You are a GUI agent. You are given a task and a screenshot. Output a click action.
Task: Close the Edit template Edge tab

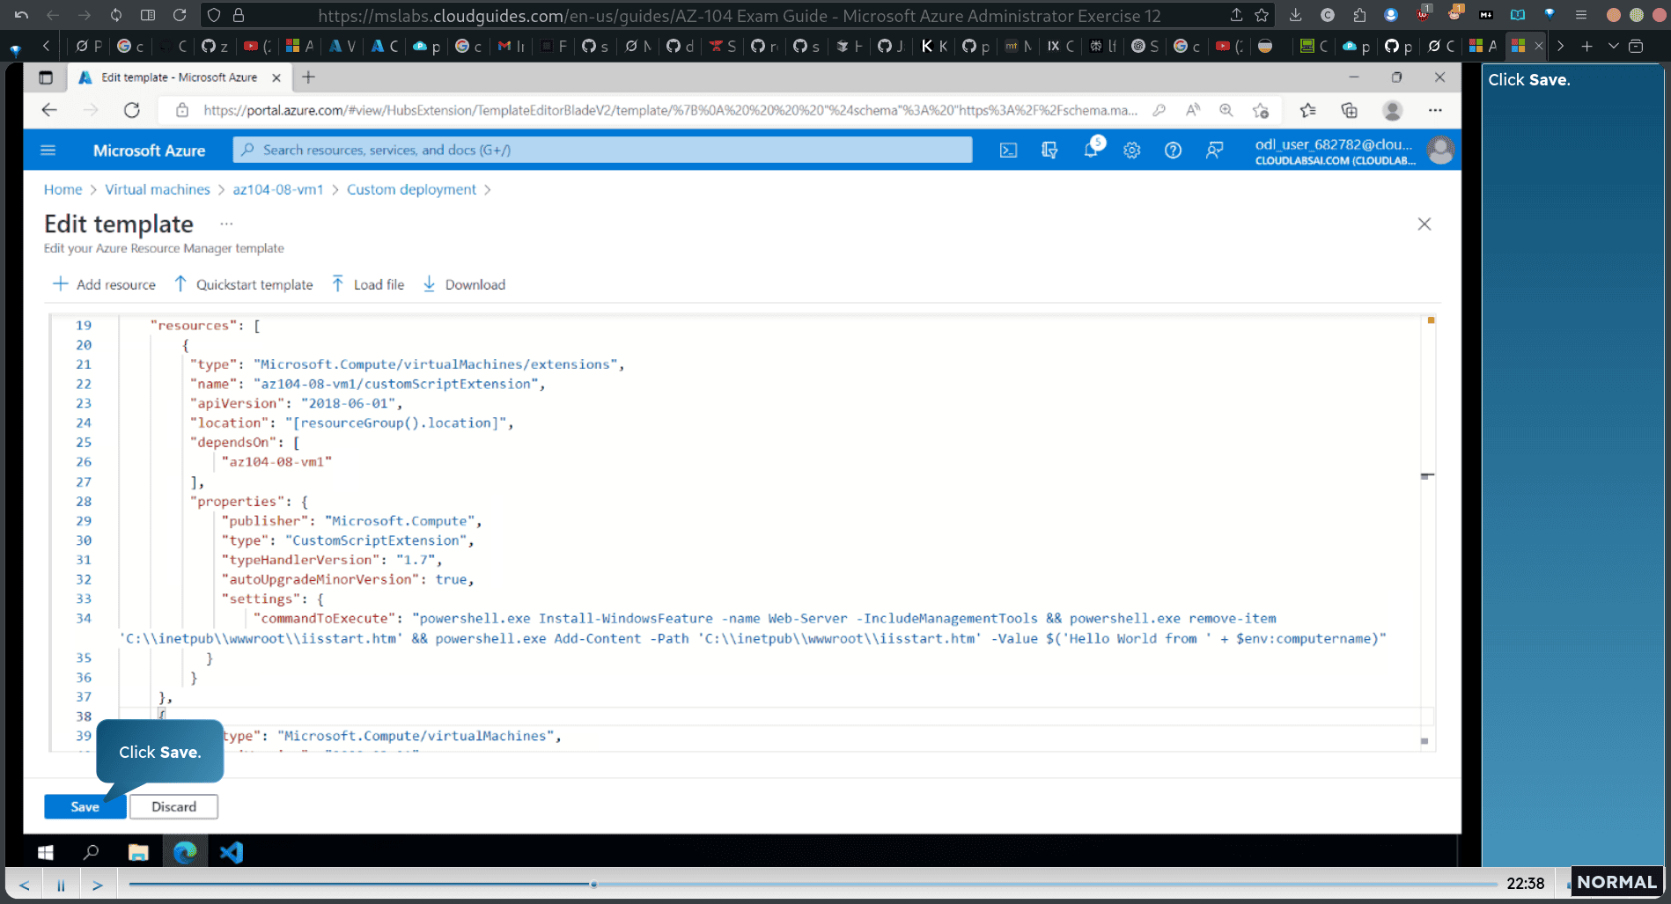tap(276, 77)
